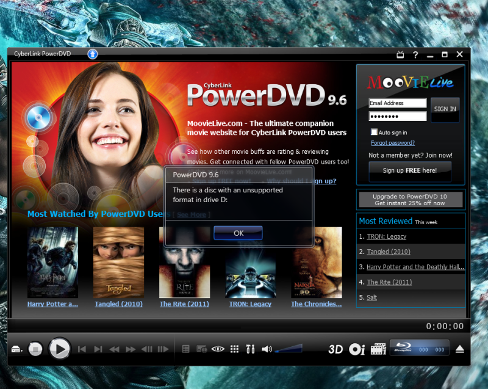Open Harry Potter and the Deathly Hall... review link
The width and height of the screenshot is (488, 389).
pos(415,267)
